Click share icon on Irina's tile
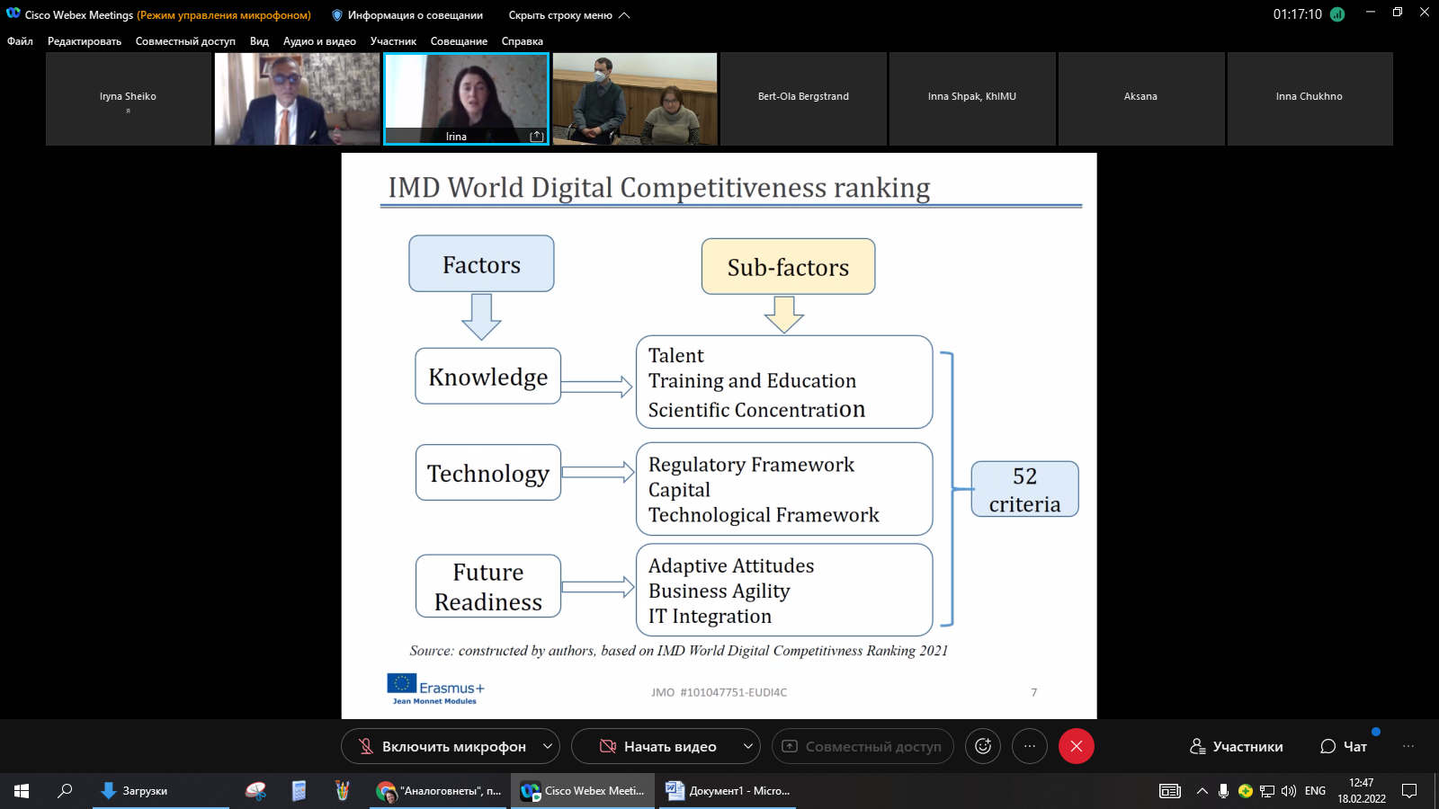Screen dimensions: 1439x809 537,137
